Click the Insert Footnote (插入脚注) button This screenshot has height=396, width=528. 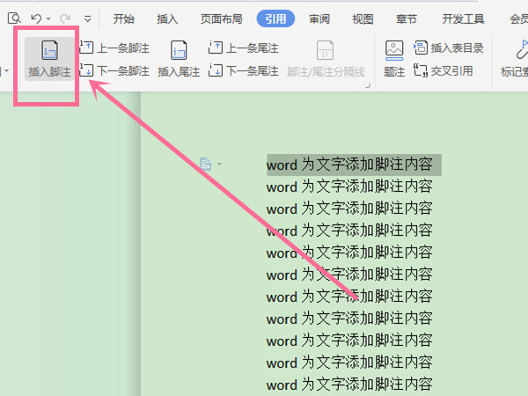[x=49, y=60]
